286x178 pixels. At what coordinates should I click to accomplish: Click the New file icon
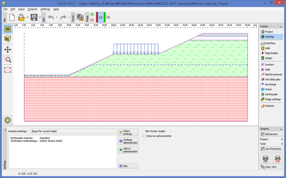pyautogui.click(x=12, y=17)
